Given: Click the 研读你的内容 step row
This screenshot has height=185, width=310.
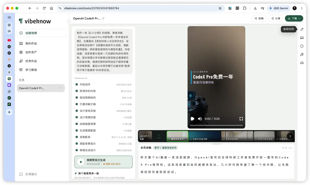Looking at the screenshot, I should [x=103, y=91].
